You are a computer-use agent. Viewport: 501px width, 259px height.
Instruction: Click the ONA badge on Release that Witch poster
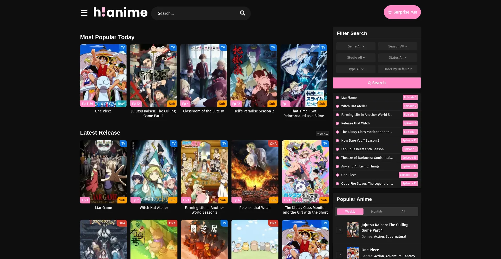pyautogui.click(x=273, y=144)
